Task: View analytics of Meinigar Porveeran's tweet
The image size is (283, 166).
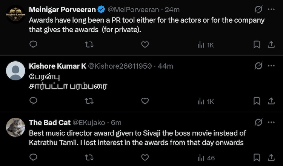Action: click(x=206, y=45)
